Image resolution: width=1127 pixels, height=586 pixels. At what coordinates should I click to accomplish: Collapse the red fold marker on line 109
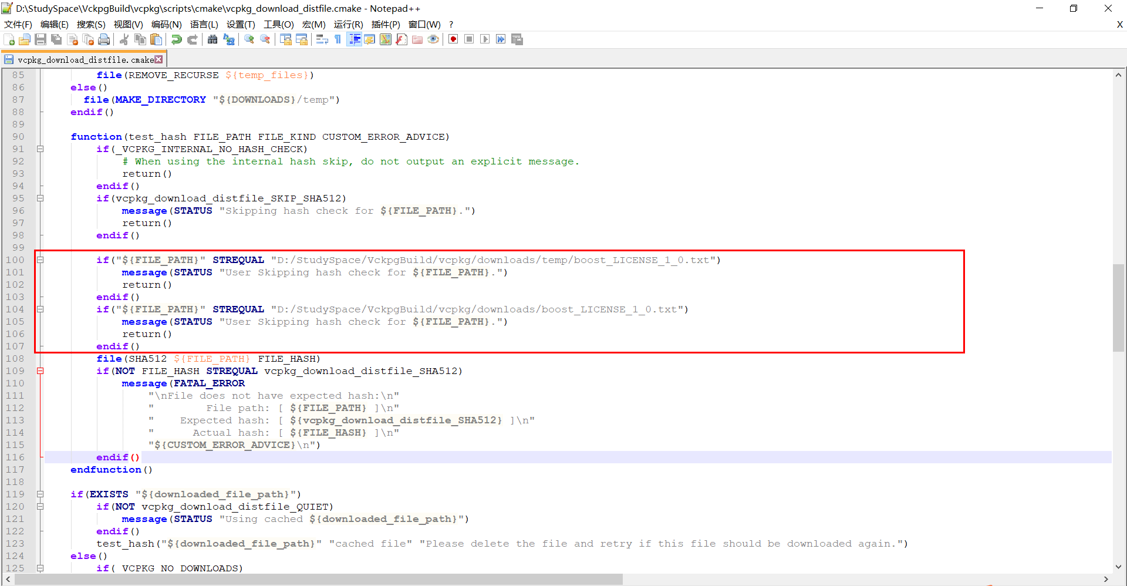point(41,371)
